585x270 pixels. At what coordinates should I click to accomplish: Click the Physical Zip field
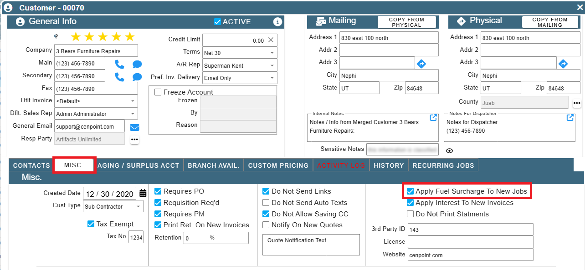(x=563, y=88)
